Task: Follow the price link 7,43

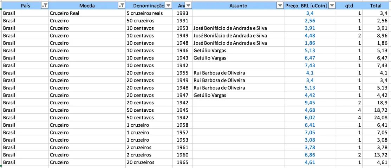Action: point(310,65)
